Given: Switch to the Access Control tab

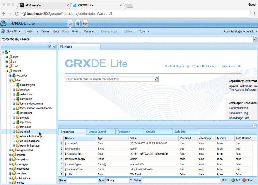Looking at the screenshot, I should pos(101,132).
